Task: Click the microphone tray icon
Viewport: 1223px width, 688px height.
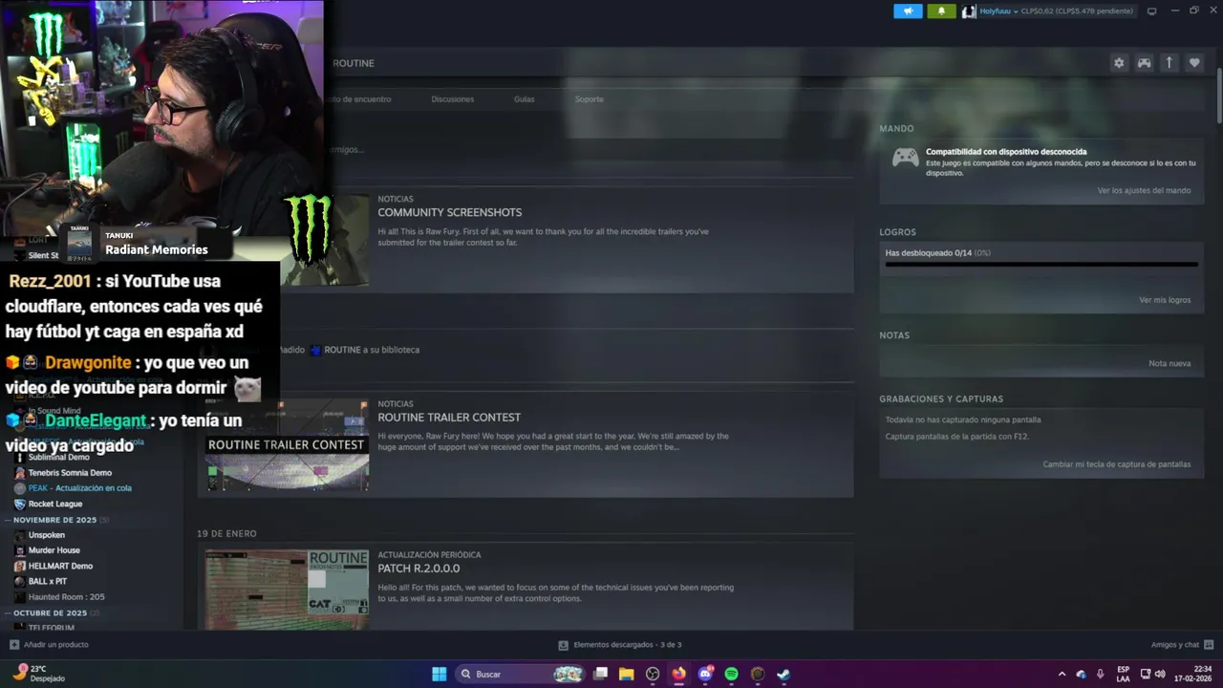Action: tap(1101, 674)
